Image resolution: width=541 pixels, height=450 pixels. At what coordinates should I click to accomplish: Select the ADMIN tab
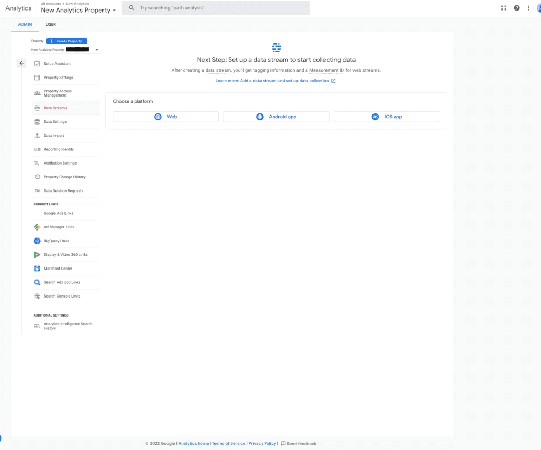pos(25,24)
